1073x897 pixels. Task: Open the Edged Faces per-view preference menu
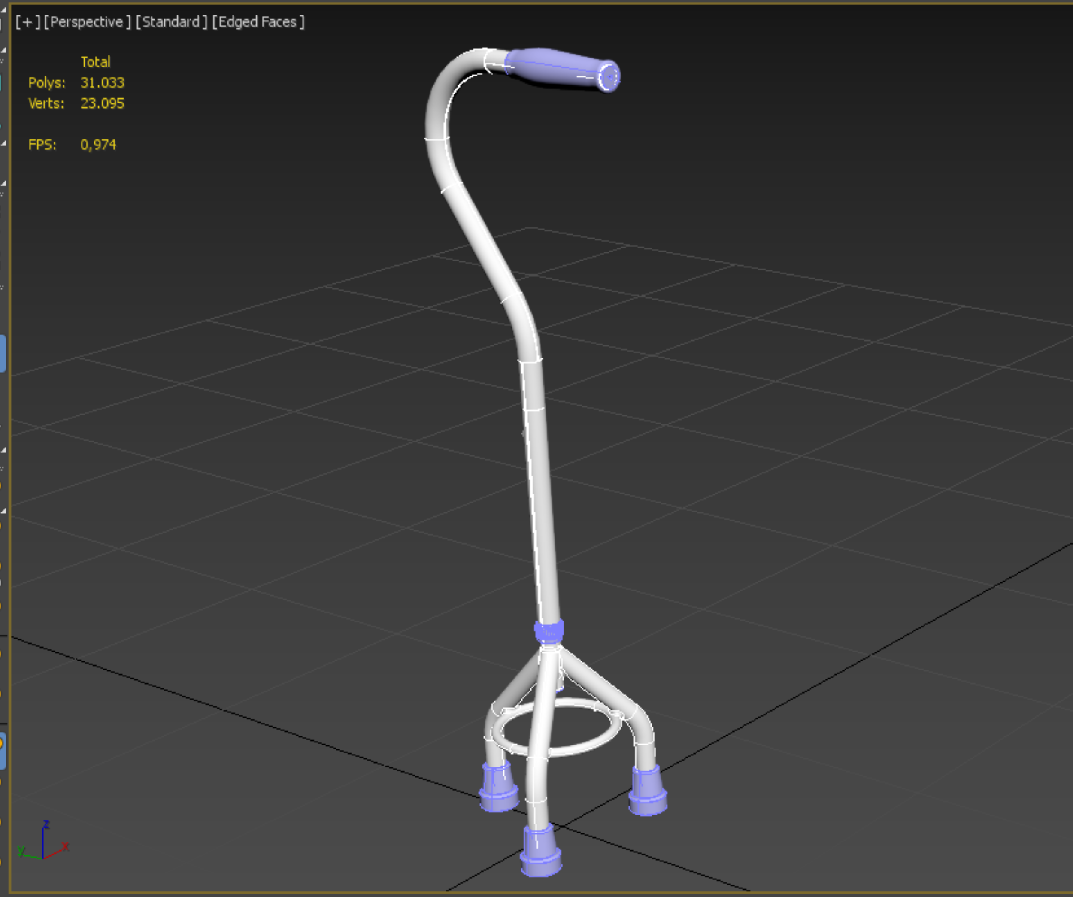258,22
